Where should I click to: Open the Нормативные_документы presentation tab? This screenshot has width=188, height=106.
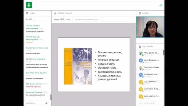click(88, 19)
